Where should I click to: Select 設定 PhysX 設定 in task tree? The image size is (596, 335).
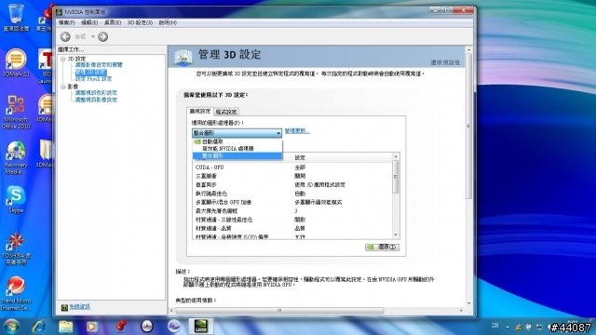coord(93,79)
